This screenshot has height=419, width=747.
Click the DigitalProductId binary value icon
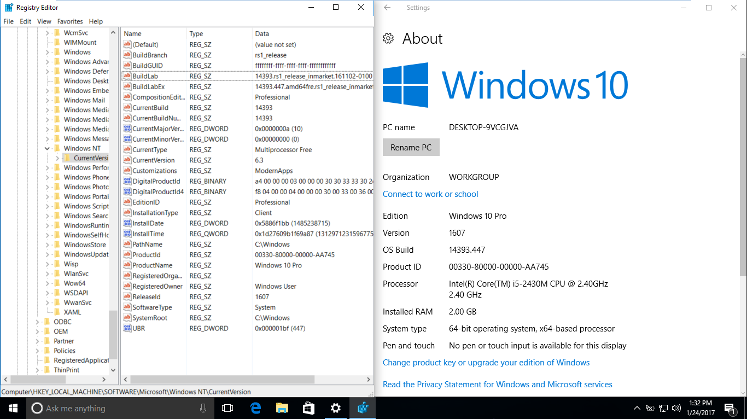pos(126,181)
